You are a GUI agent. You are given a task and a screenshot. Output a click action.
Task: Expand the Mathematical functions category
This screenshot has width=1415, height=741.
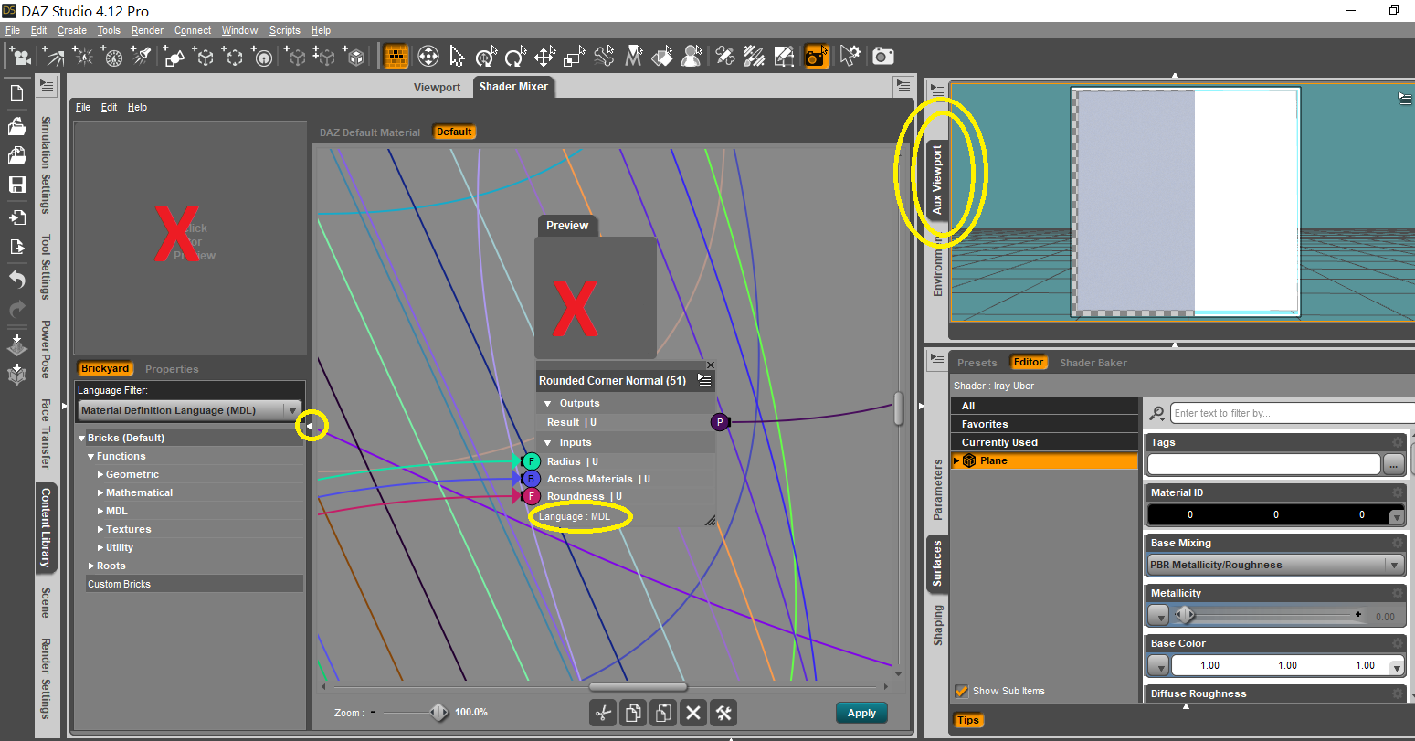pos(100,493)
